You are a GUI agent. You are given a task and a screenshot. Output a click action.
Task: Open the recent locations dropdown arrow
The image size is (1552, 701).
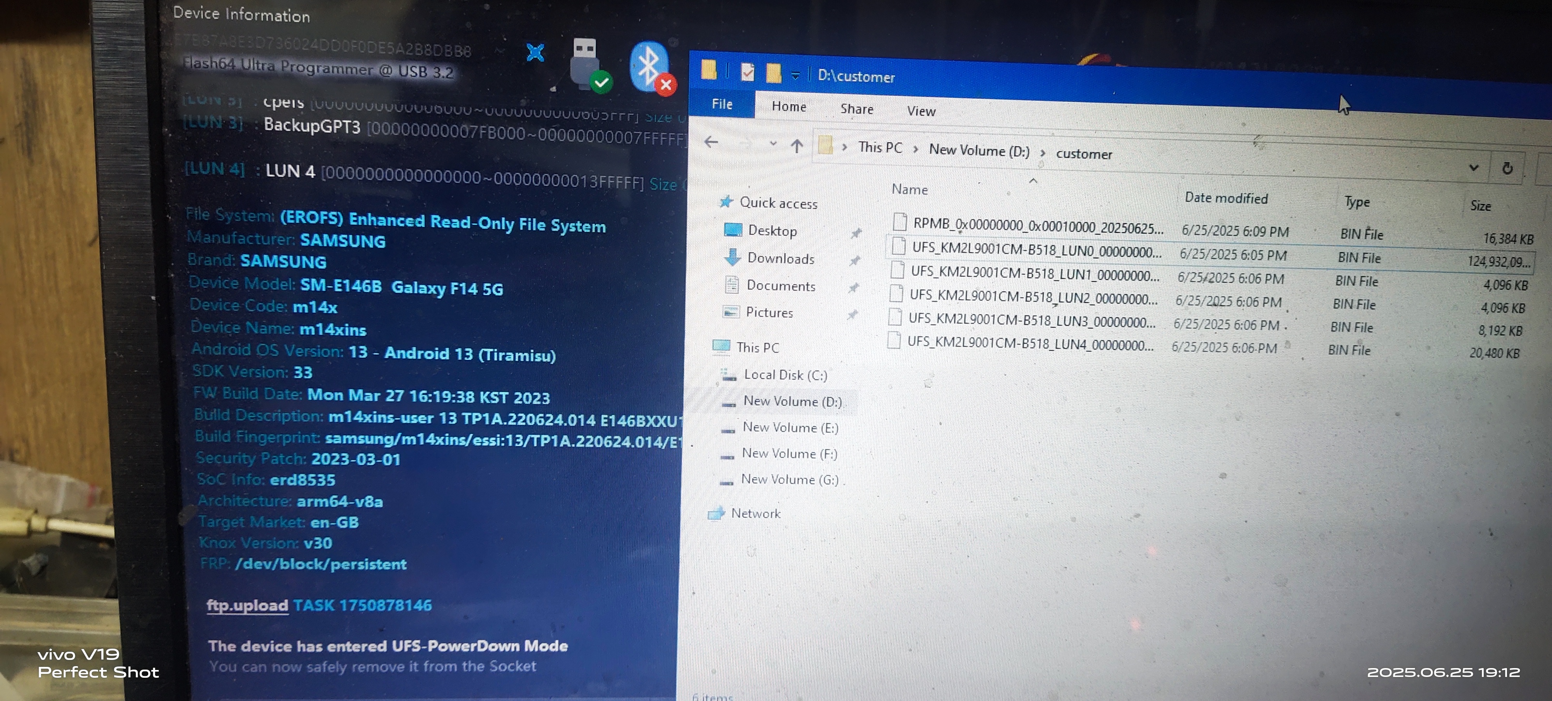click(773, 144)
